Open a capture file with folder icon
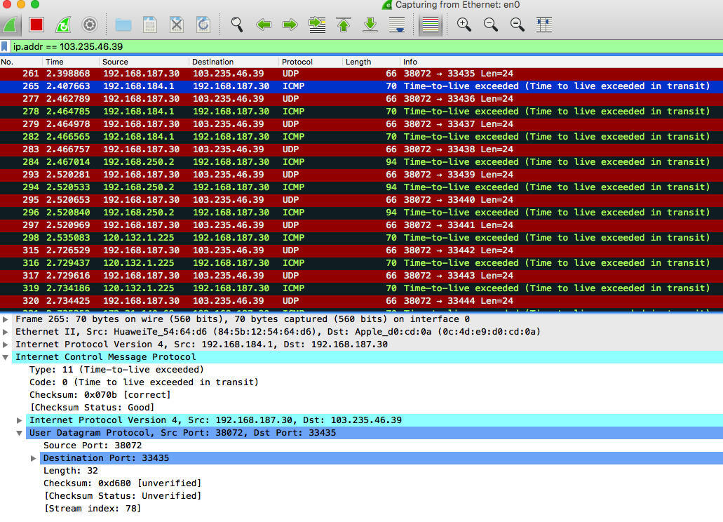The image size is (723, 522). click(x=123, y=25)
